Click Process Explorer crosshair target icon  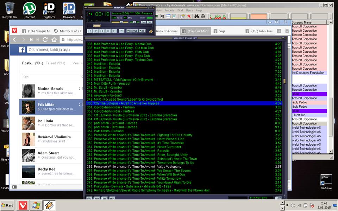coord(203,17)
